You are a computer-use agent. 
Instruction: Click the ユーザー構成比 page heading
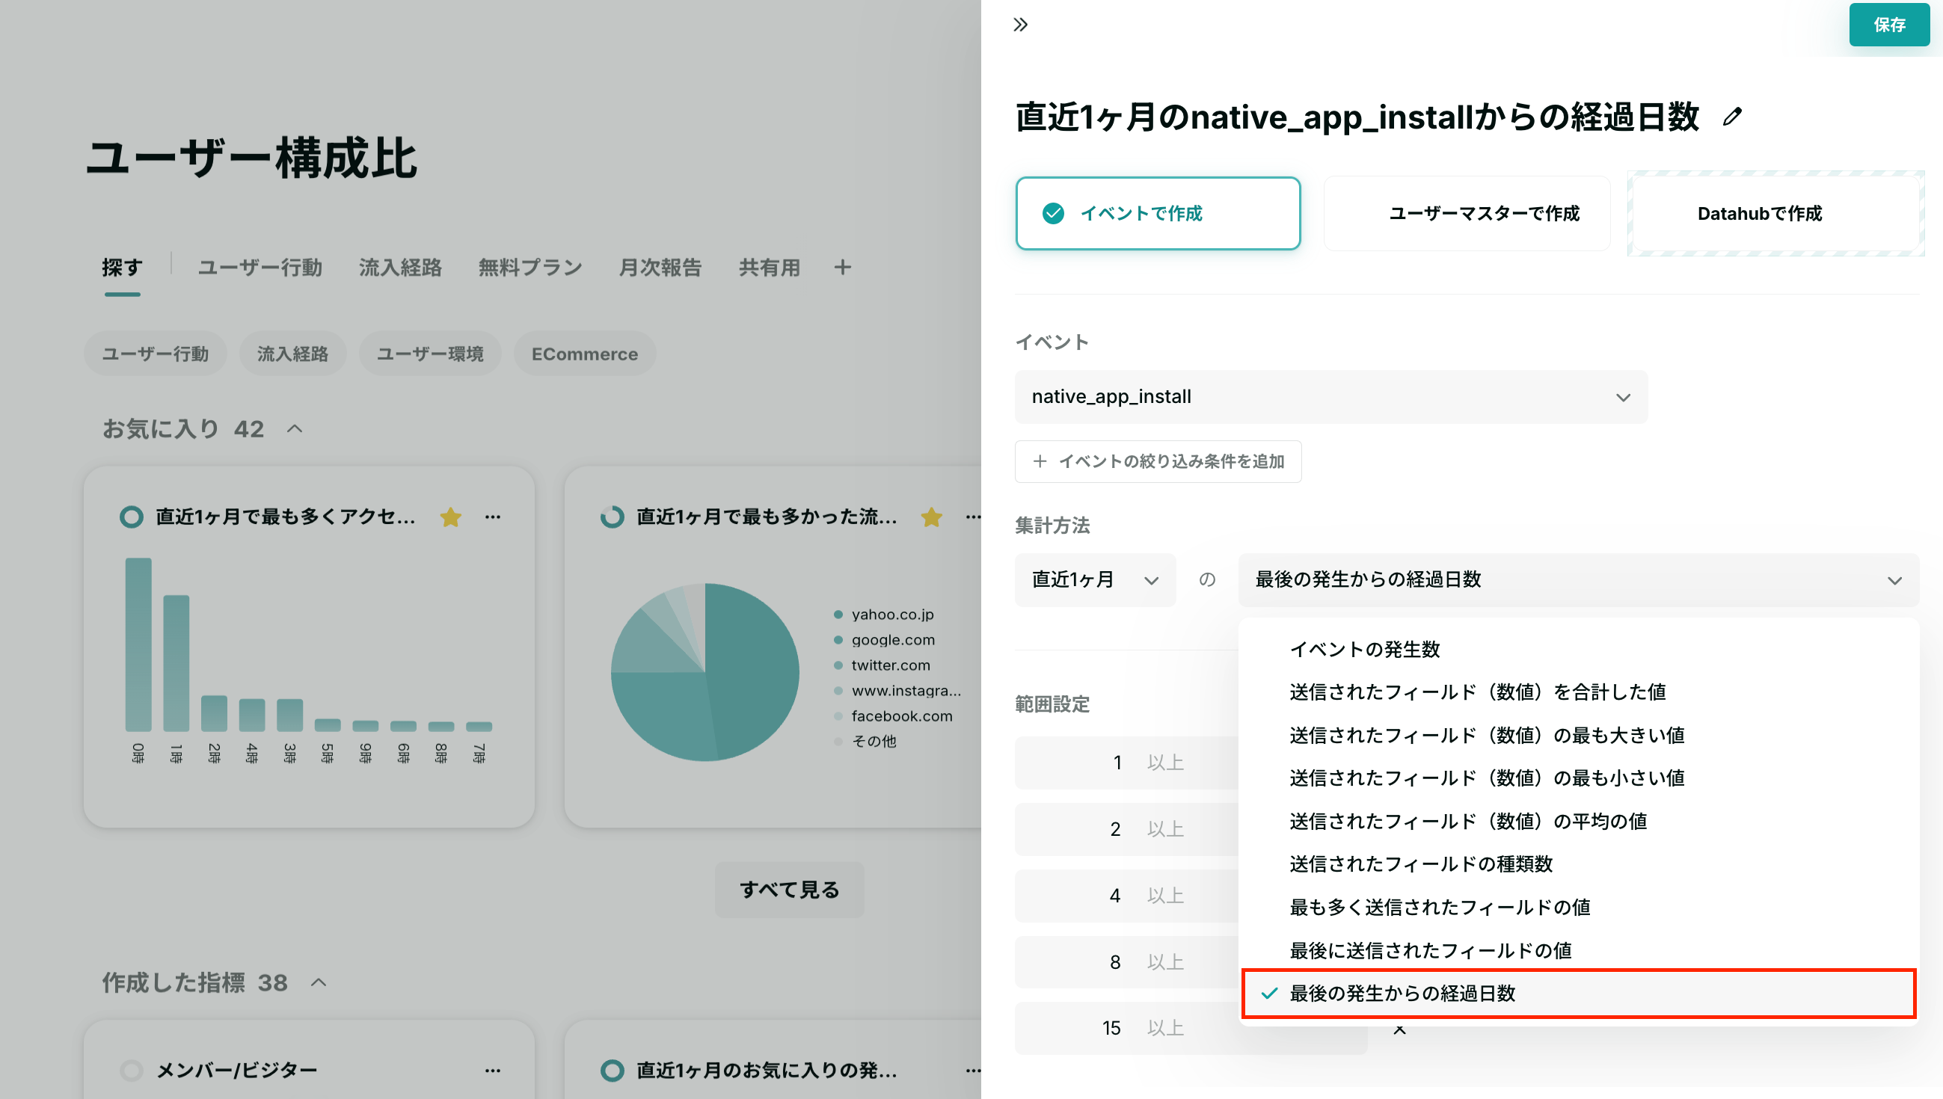(251, 158)
